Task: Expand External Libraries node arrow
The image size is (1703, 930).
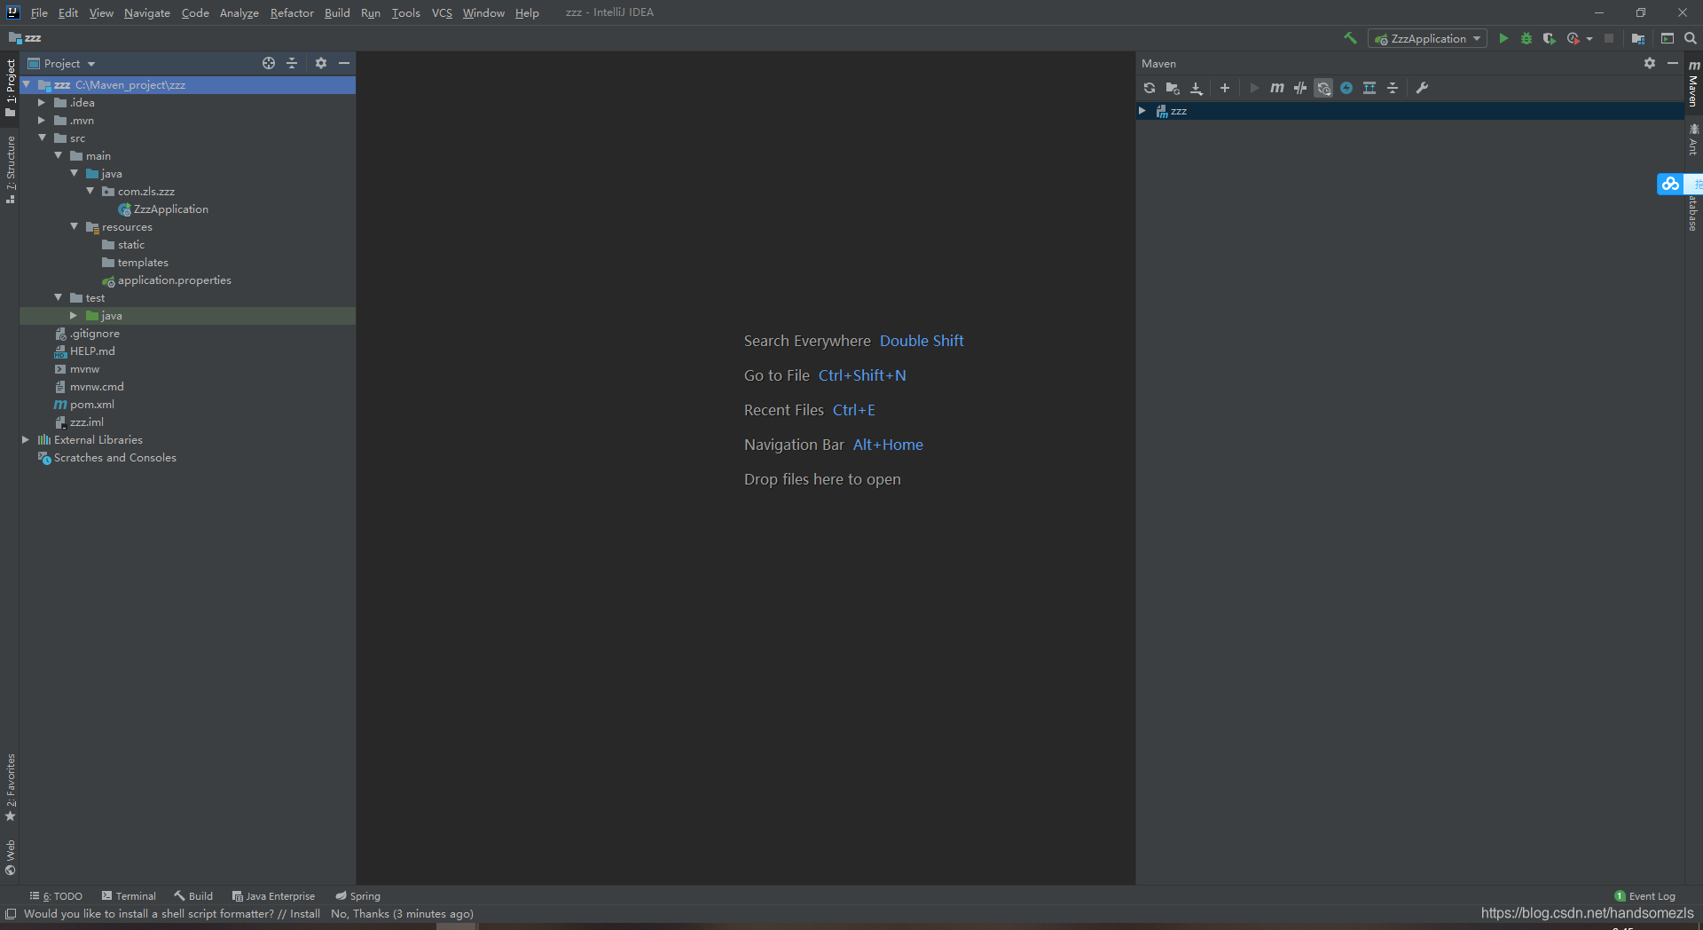Action: point(26,439)
